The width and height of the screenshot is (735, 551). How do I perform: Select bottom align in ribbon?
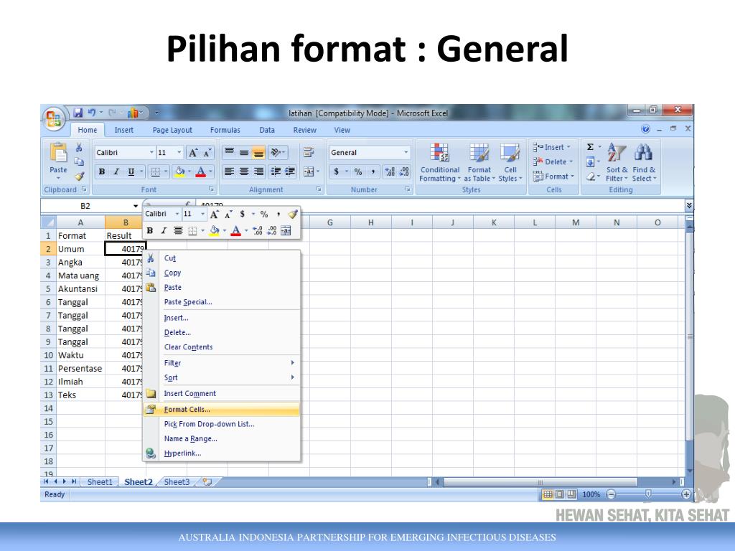click(x=258, y=152)
